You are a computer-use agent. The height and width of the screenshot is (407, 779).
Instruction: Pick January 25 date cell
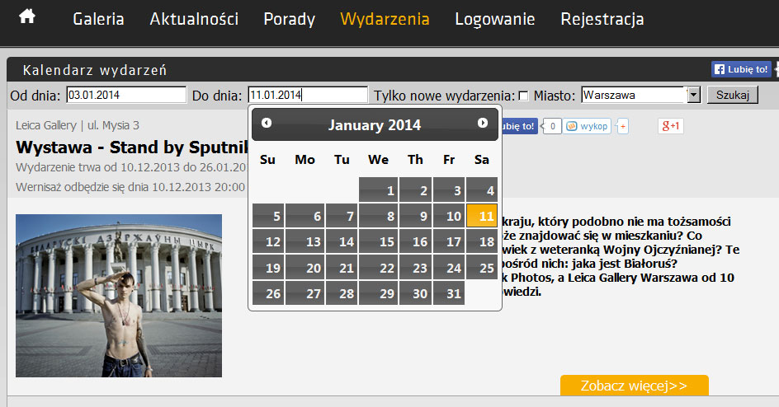(x=482, y=267)
